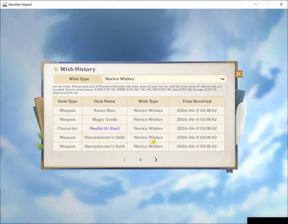Close the Wish History panel
Screen dimensions: 288x224
(239, 74)
